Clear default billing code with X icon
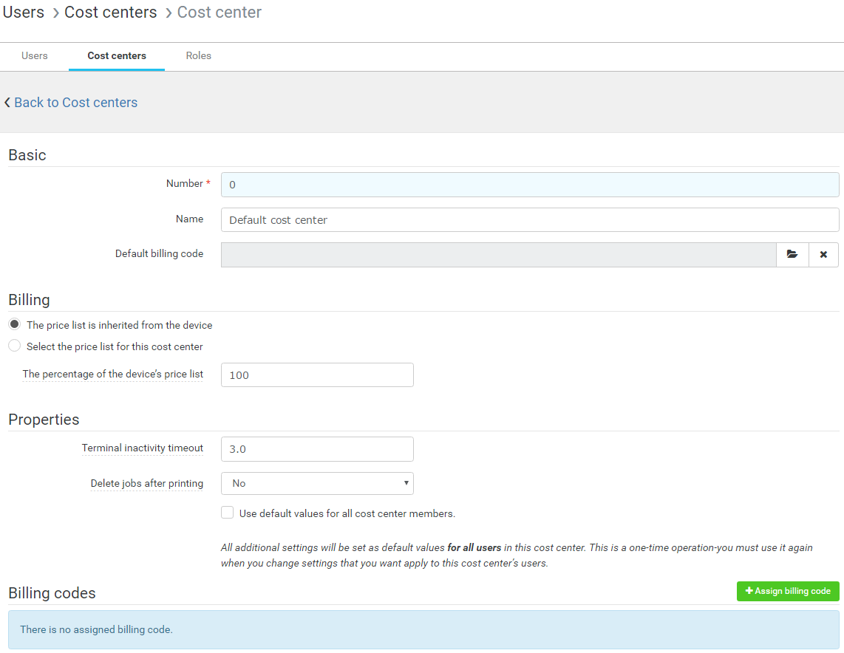Viewport: 844px width, 653px height. 823,254
